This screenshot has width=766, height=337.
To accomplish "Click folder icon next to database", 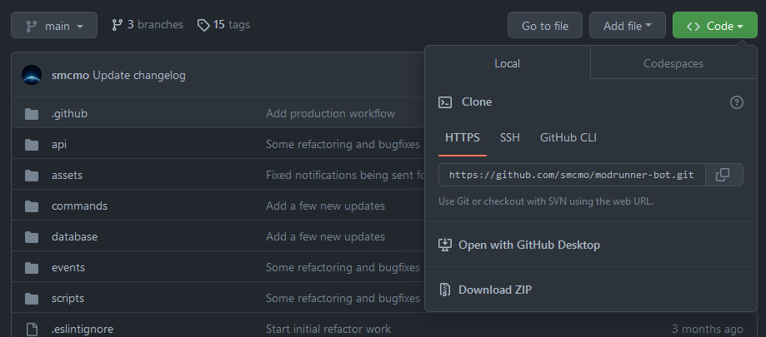I will tap(32, 237).
